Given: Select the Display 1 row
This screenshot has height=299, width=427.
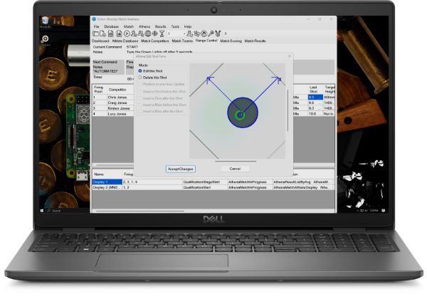Looking at the screenshot, I should click(107, 182).
